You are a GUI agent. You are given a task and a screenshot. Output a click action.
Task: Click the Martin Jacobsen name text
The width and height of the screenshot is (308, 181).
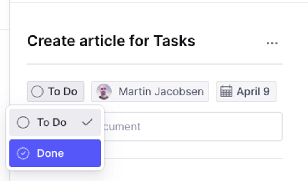coord(161,92)
